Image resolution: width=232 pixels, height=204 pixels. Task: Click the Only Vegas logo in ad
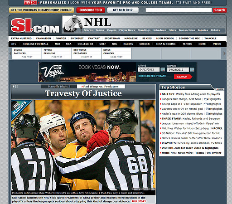53,71
